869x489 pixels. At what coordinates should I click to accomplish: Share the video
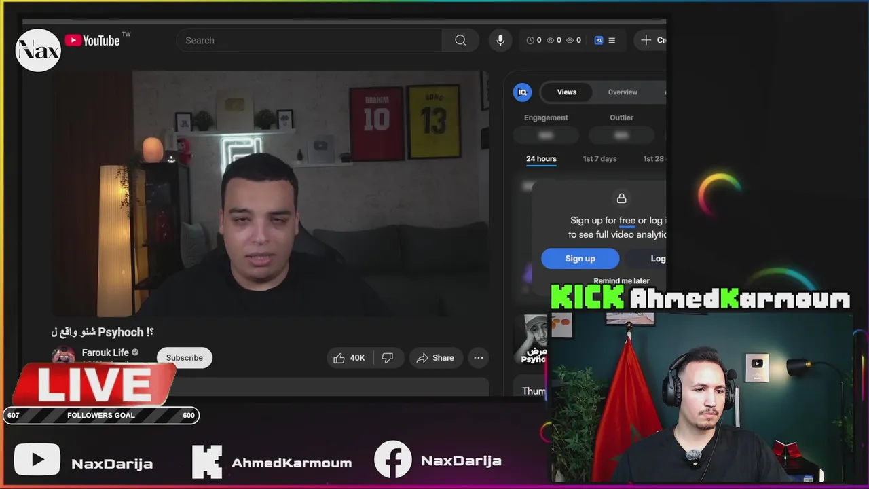pyautogui.click(x=435, y=358)
